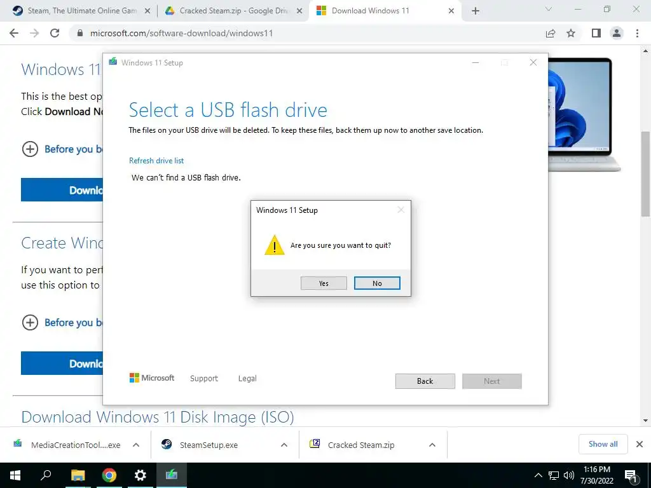Open clock showing 1:16 PM
This screenshot has width=651, height=488.
coord(597,475)
